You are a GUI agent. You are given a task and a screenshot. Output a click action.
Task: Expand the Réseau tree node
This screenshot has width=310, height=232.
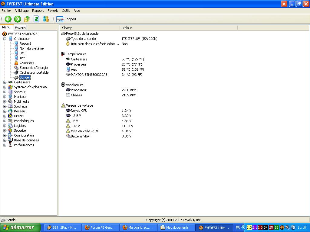(5, 111)
